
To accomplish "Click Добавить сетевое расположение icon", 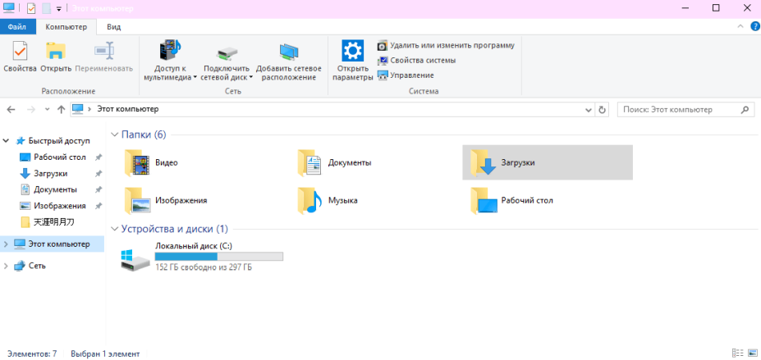I will (x=288, y=52).
